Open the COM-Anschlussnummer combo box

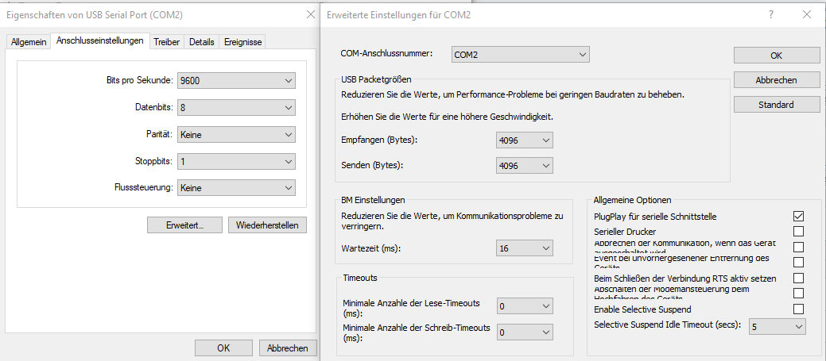(x=519, y=55)
